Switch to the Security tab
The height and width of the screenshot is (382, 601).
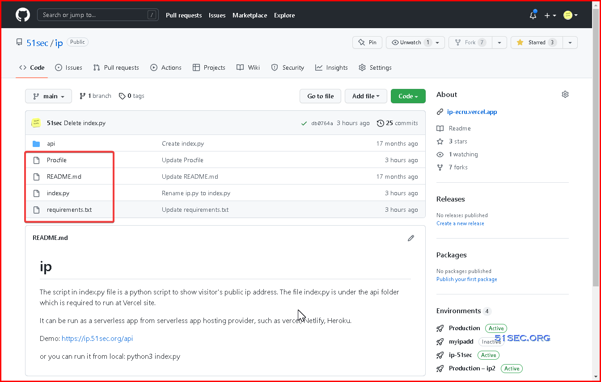point(288,67)
